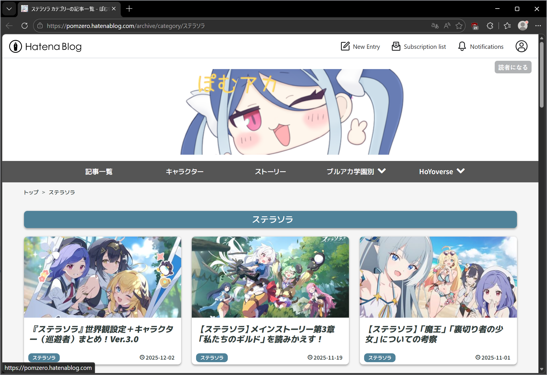Expand the HoYoverse chevron
The height and width of the screenshot is (375, 547).
coord(461,171)
